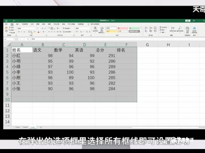The width and height of the screenshot is (205, 153).
Task: Switch to the View ribbon tab
Action: tap(49, 24)
